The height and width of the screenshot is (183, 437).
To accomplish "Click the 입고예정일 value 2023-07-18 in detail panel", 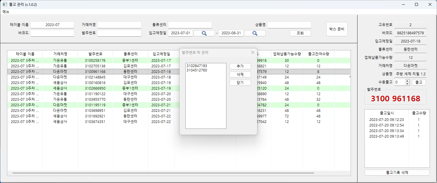I will coord(410,41).
